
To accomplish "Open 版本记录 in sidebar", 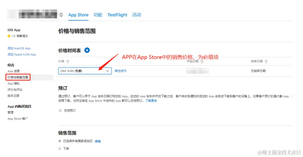I will (13, 96).
